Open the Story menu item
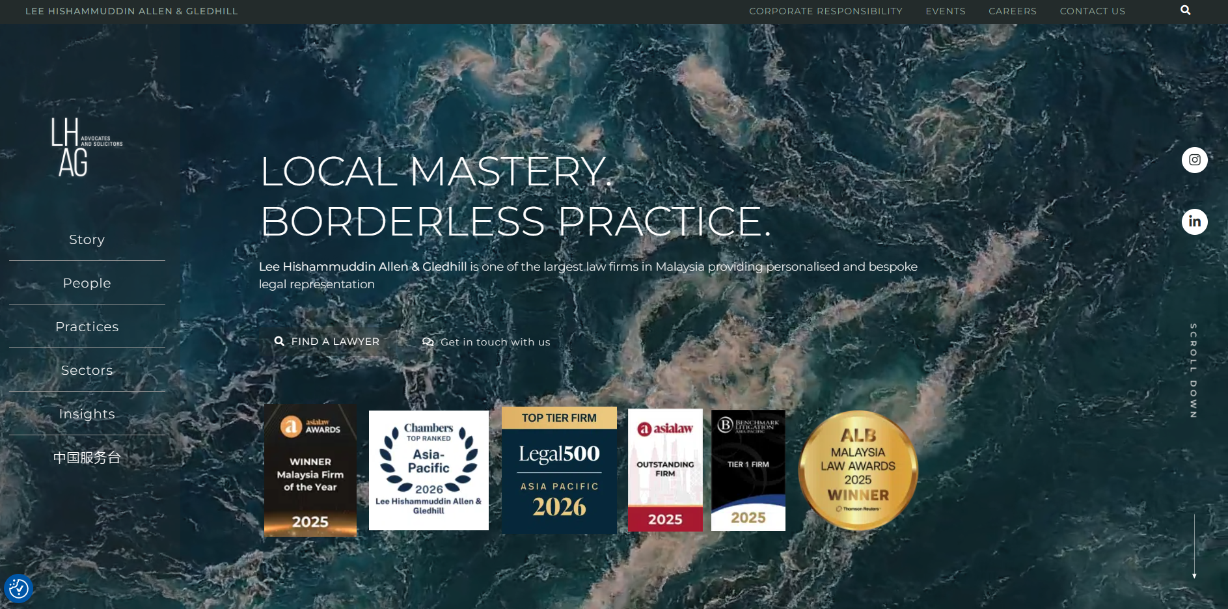This screenshot has width=1228, height=609. (87, 239)
